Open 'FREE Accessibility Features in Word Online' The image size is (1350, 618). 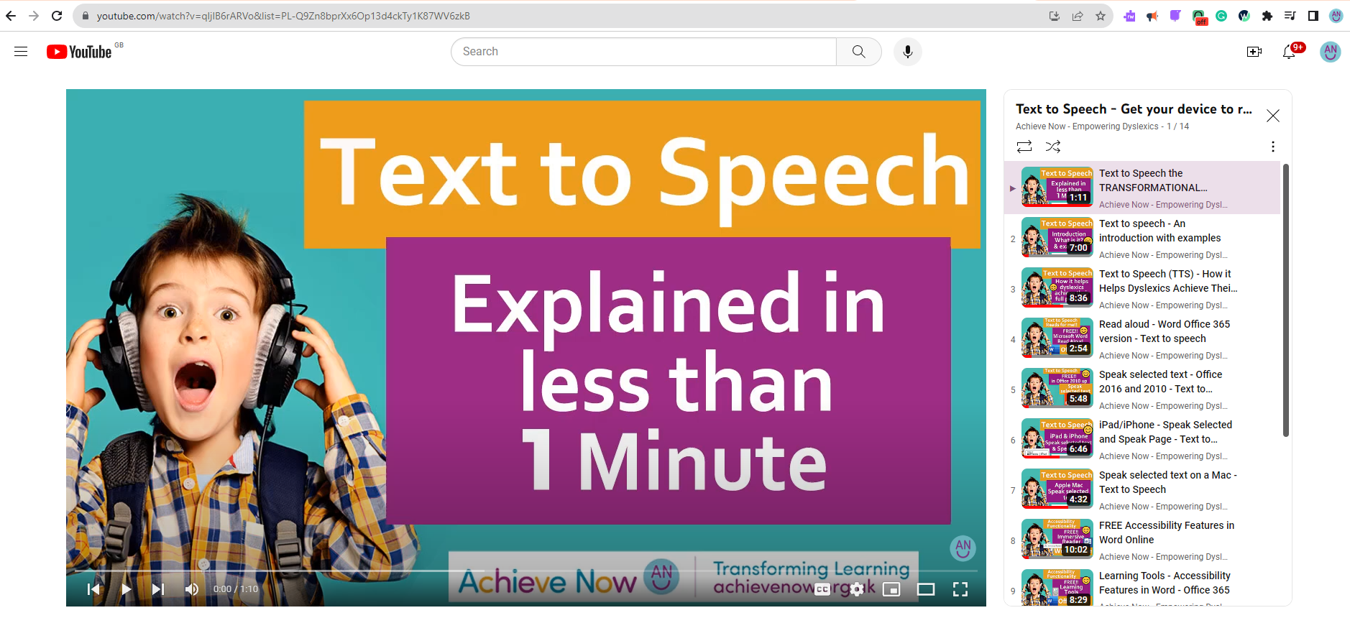(x=1167, y=532)
